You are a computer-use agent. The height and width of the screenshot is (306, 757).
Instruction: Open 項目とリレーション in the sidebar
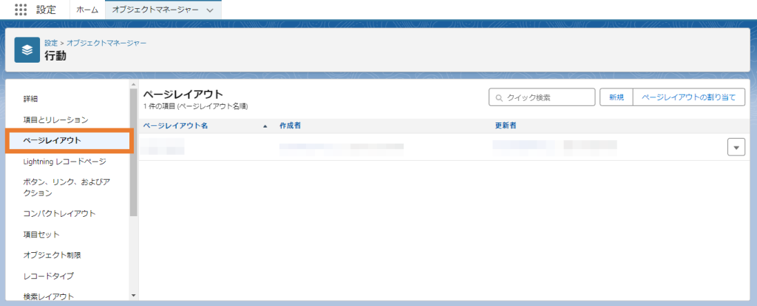(x=55, y=119)
